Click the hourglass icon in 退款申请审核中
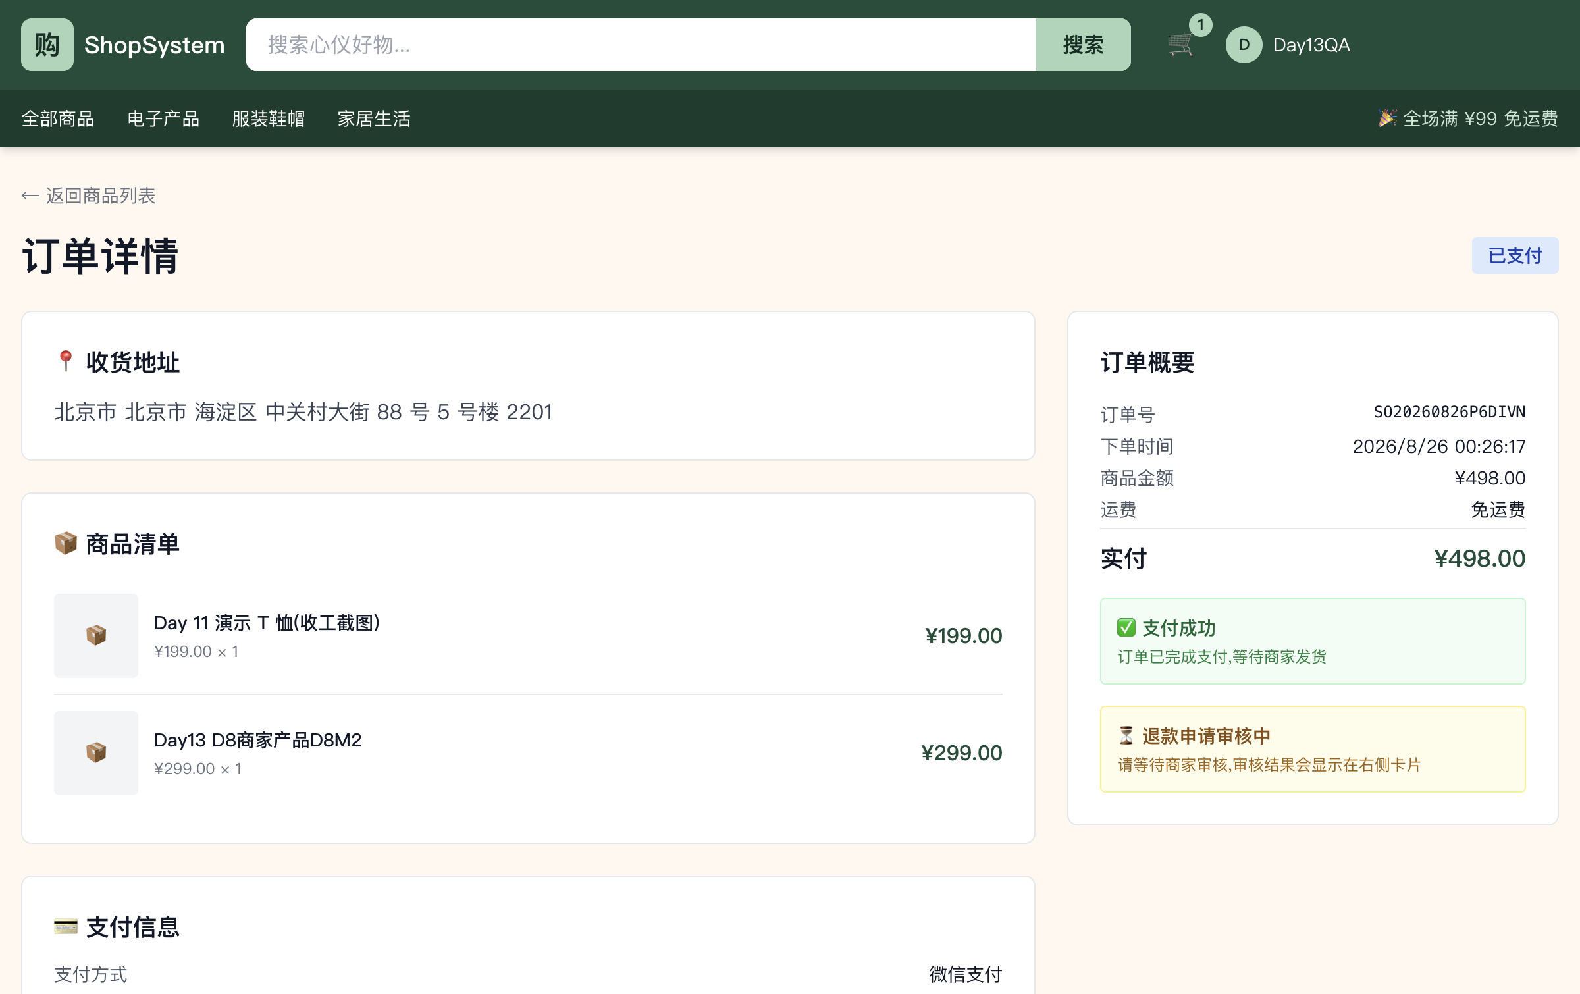 [1126, 735]
